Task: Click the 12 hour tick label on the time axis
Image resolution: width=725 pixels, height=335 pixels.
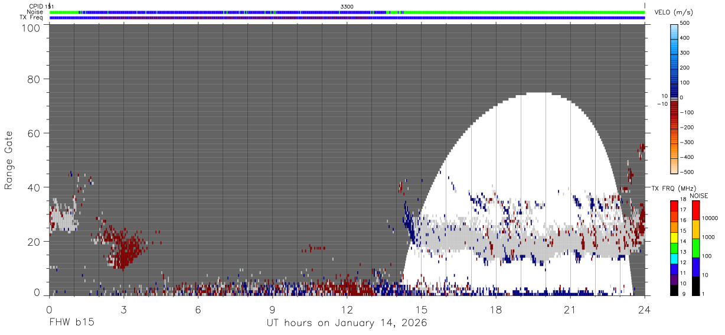Action: tap(347, 309)
